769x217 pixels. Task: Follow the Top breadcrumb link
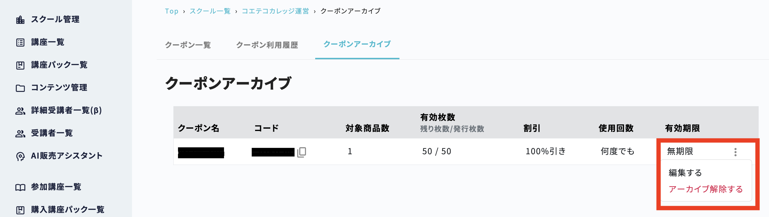(172, 11)
